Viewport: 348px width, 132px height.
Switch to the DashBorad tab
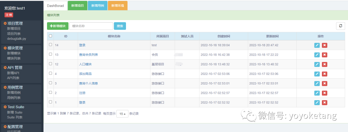point(55,6)
